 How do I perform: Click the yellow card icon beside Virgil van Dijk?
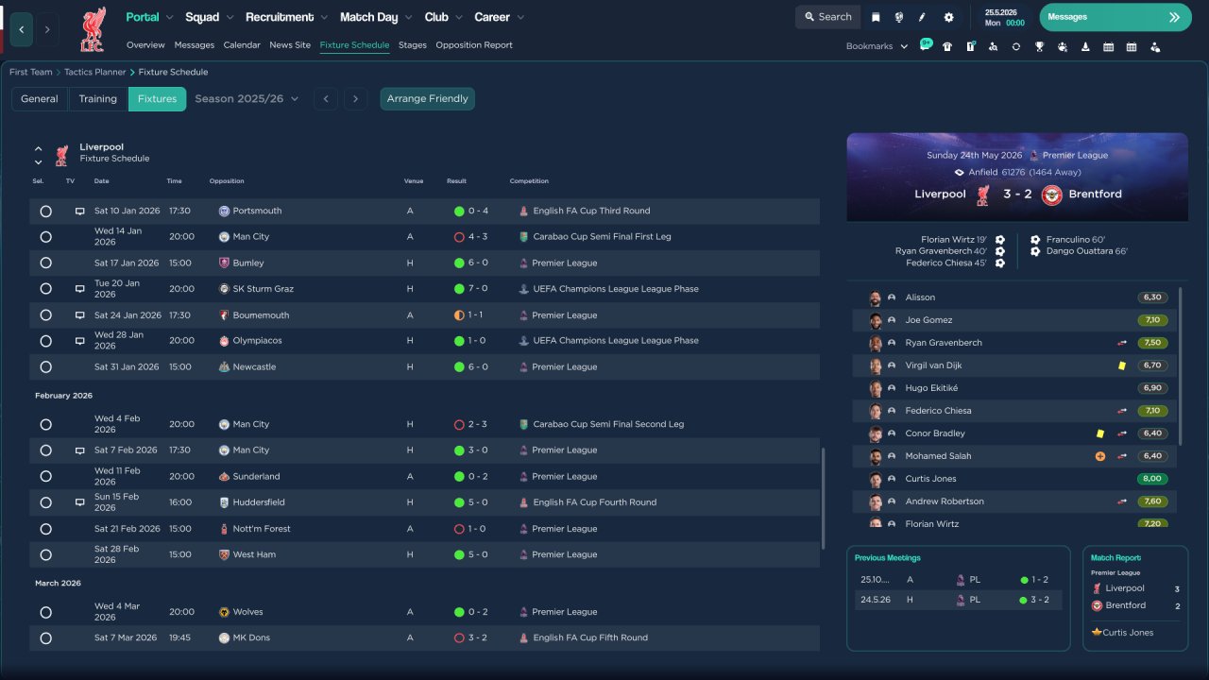(1121, 365)
